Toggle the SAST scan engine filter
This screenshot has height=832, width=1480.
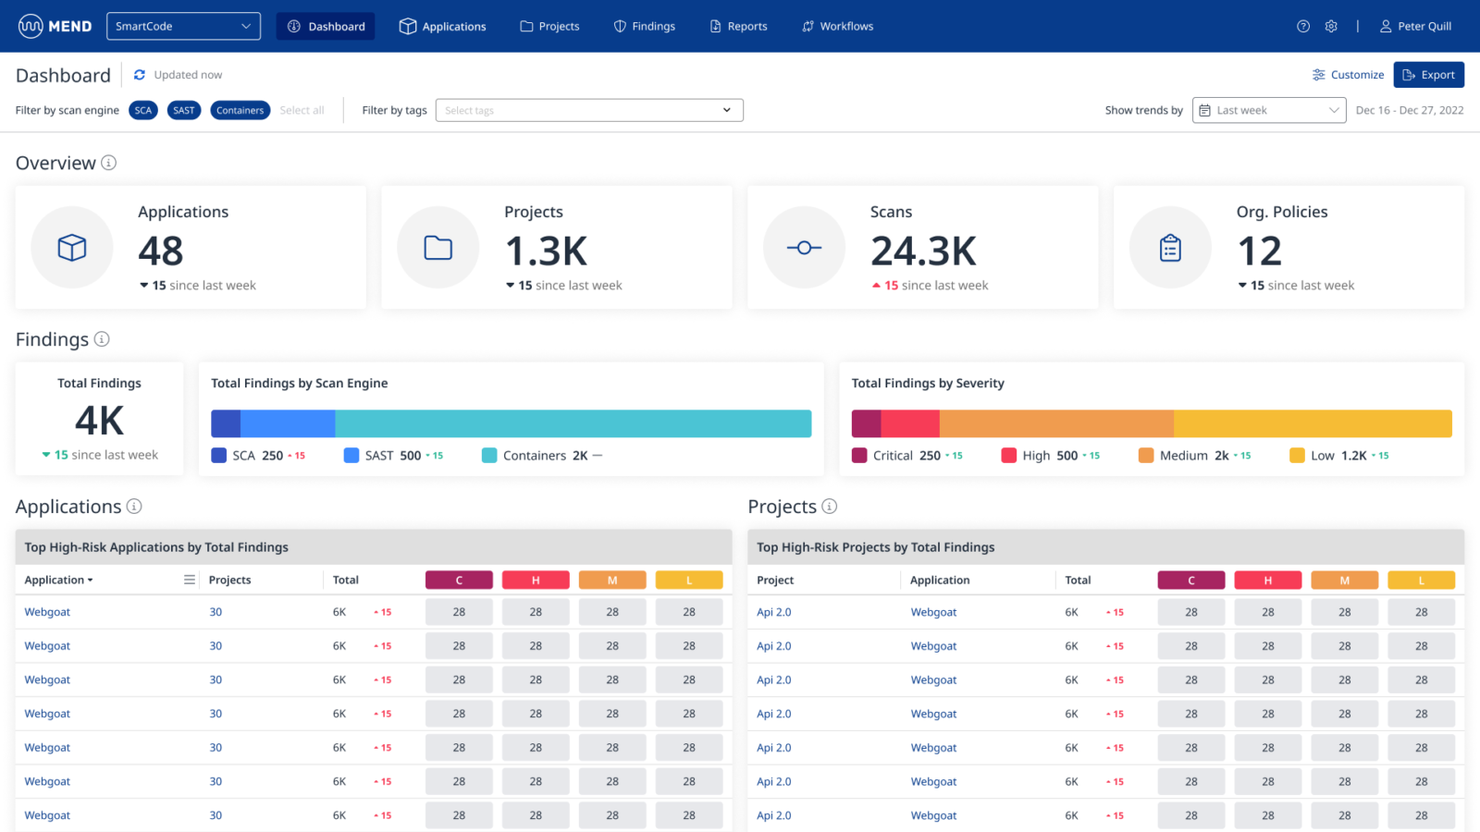click(184, 110)
